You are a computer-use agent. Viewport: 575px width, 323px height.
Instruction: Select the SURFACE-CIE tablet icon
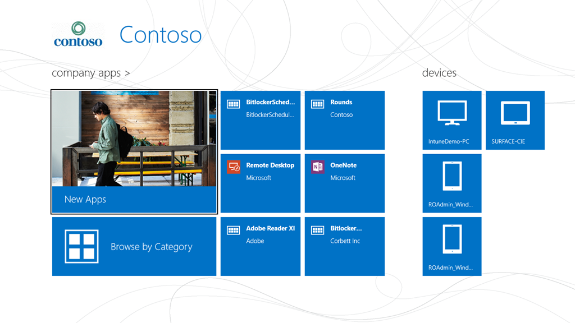coord(515,114)
